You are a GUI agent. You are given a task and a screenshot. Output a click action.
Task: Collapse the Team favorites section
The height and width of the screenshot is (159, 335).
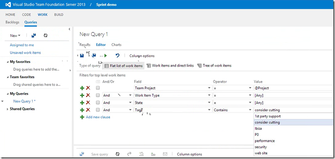pyautogui.click(x=7, y=77)
